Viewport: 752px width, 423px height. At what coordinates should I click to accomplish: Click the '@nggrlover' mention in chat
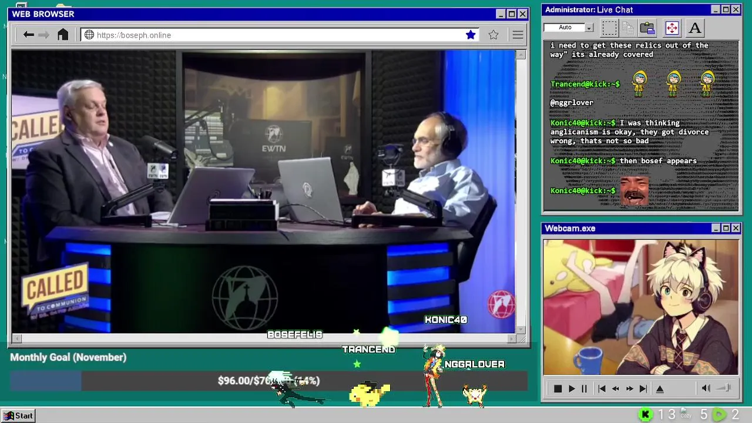pyautogui.click(x=572, y=103)
